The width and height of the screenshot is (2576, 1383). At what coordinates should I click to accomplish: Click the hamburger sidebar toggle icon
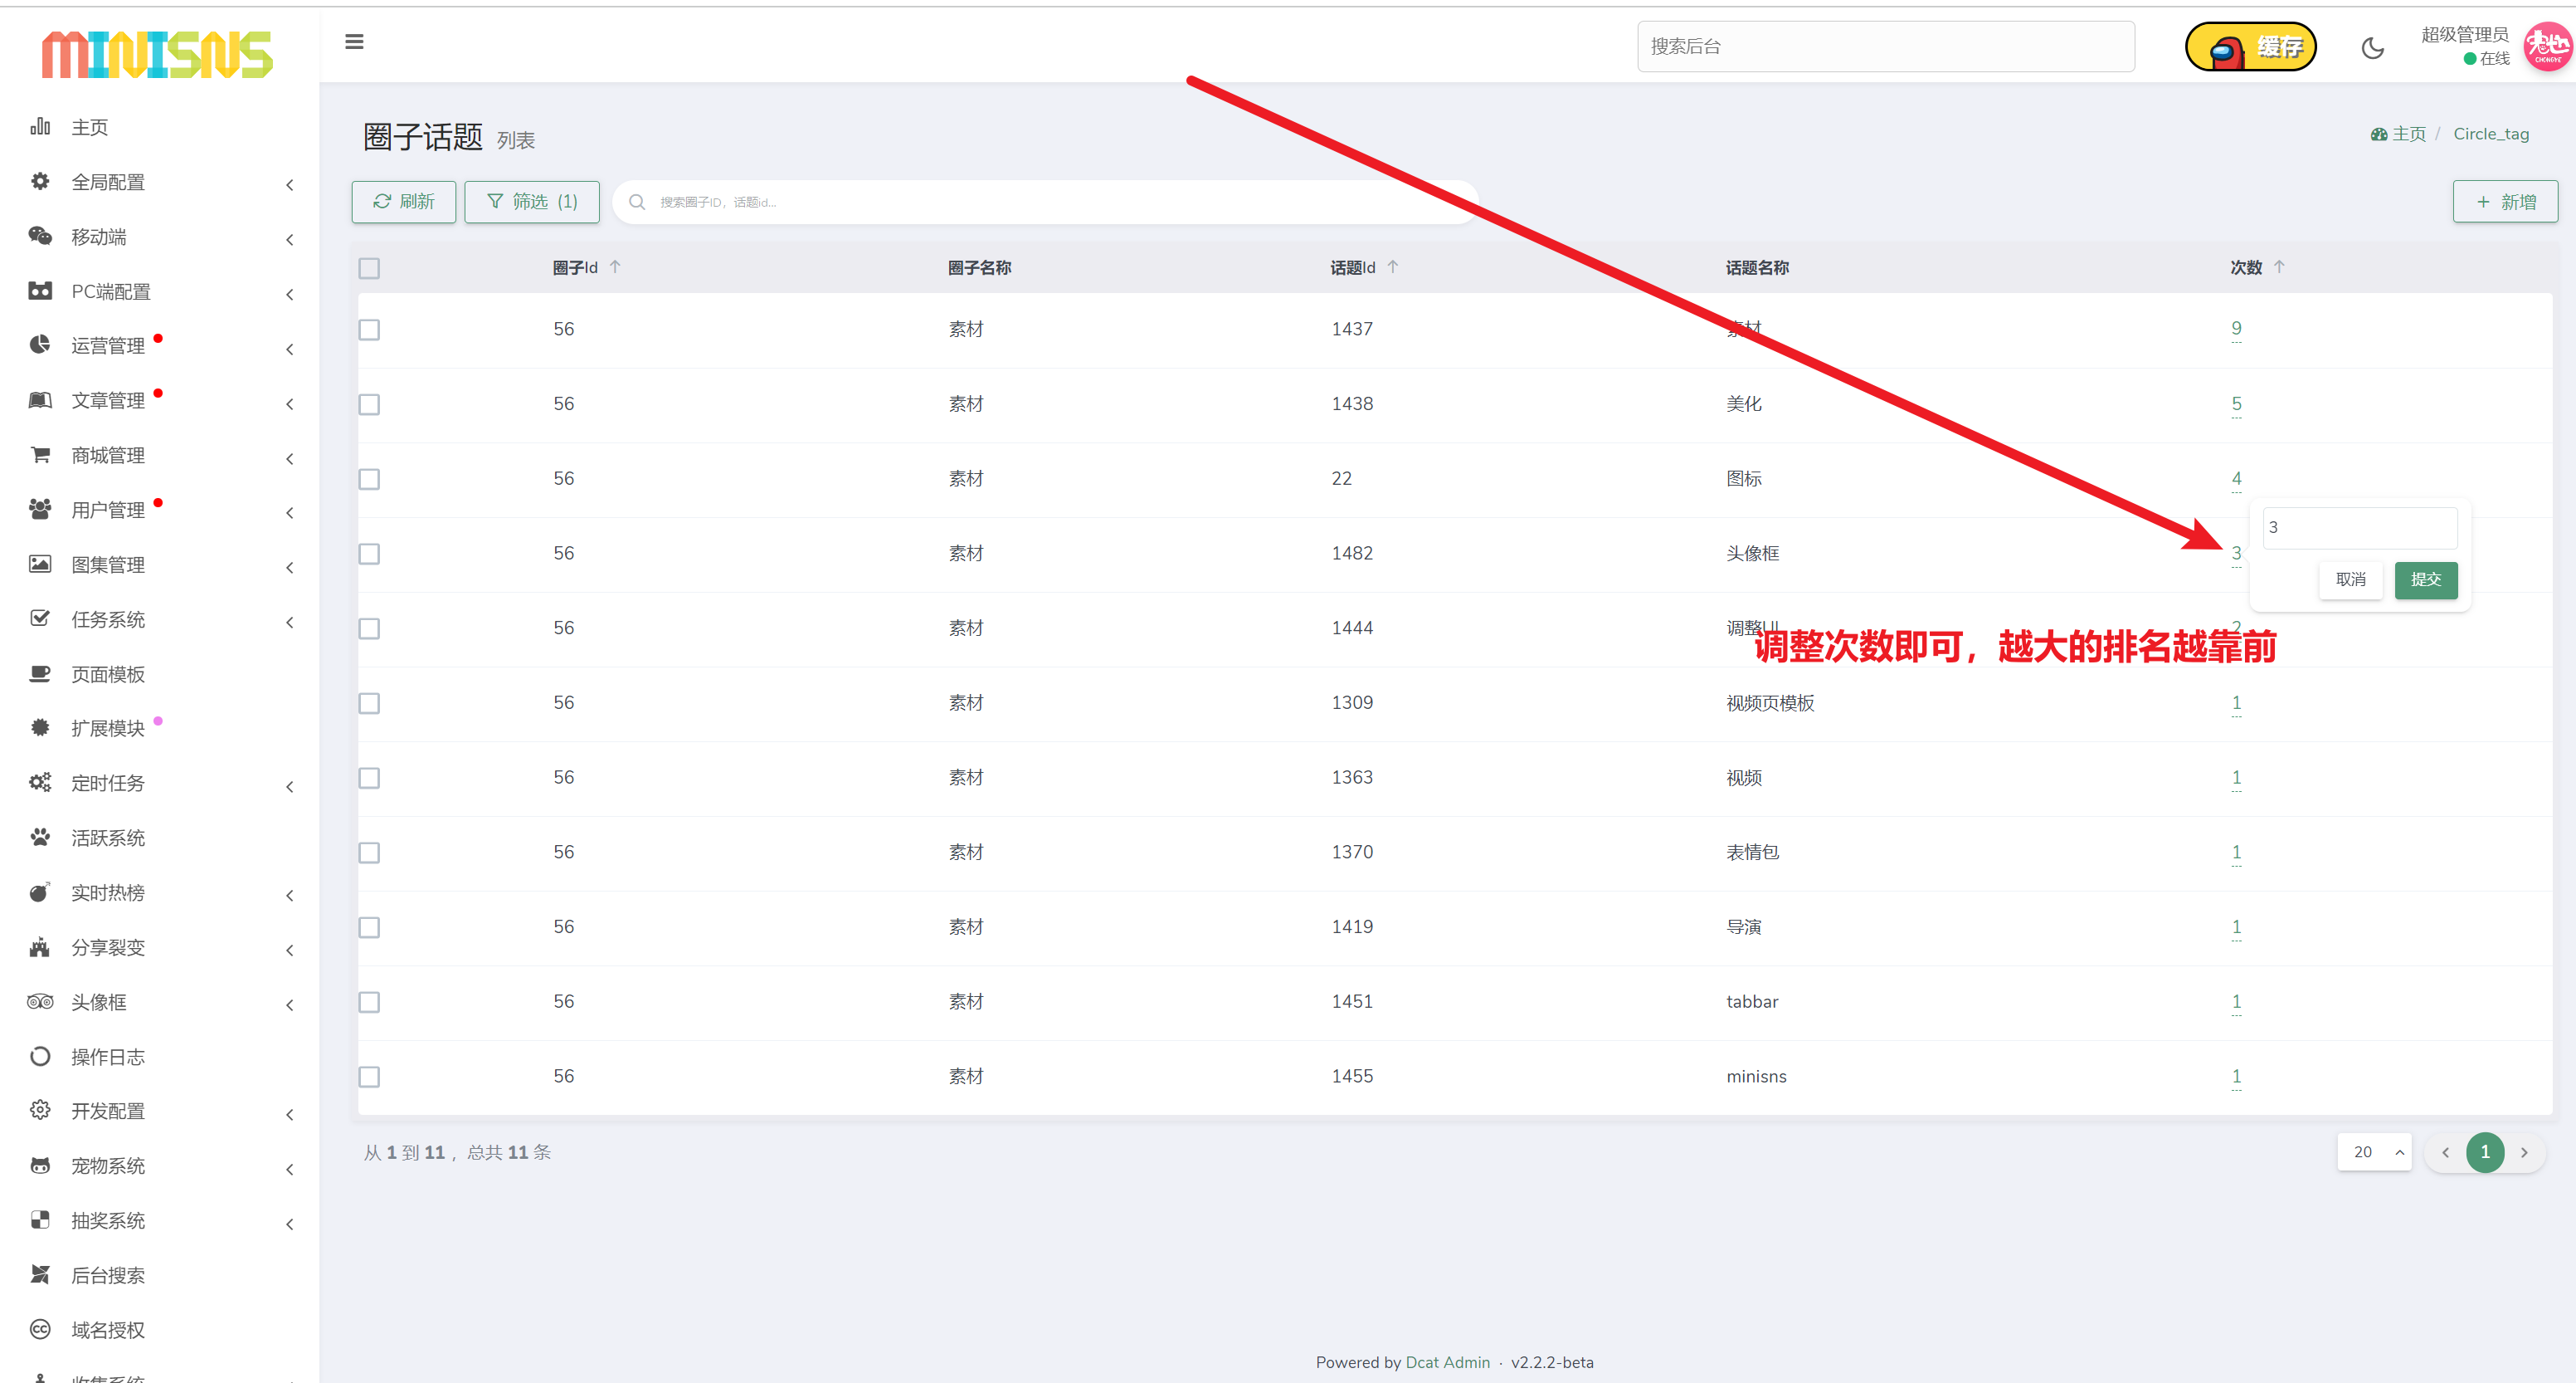pos(354,42)
